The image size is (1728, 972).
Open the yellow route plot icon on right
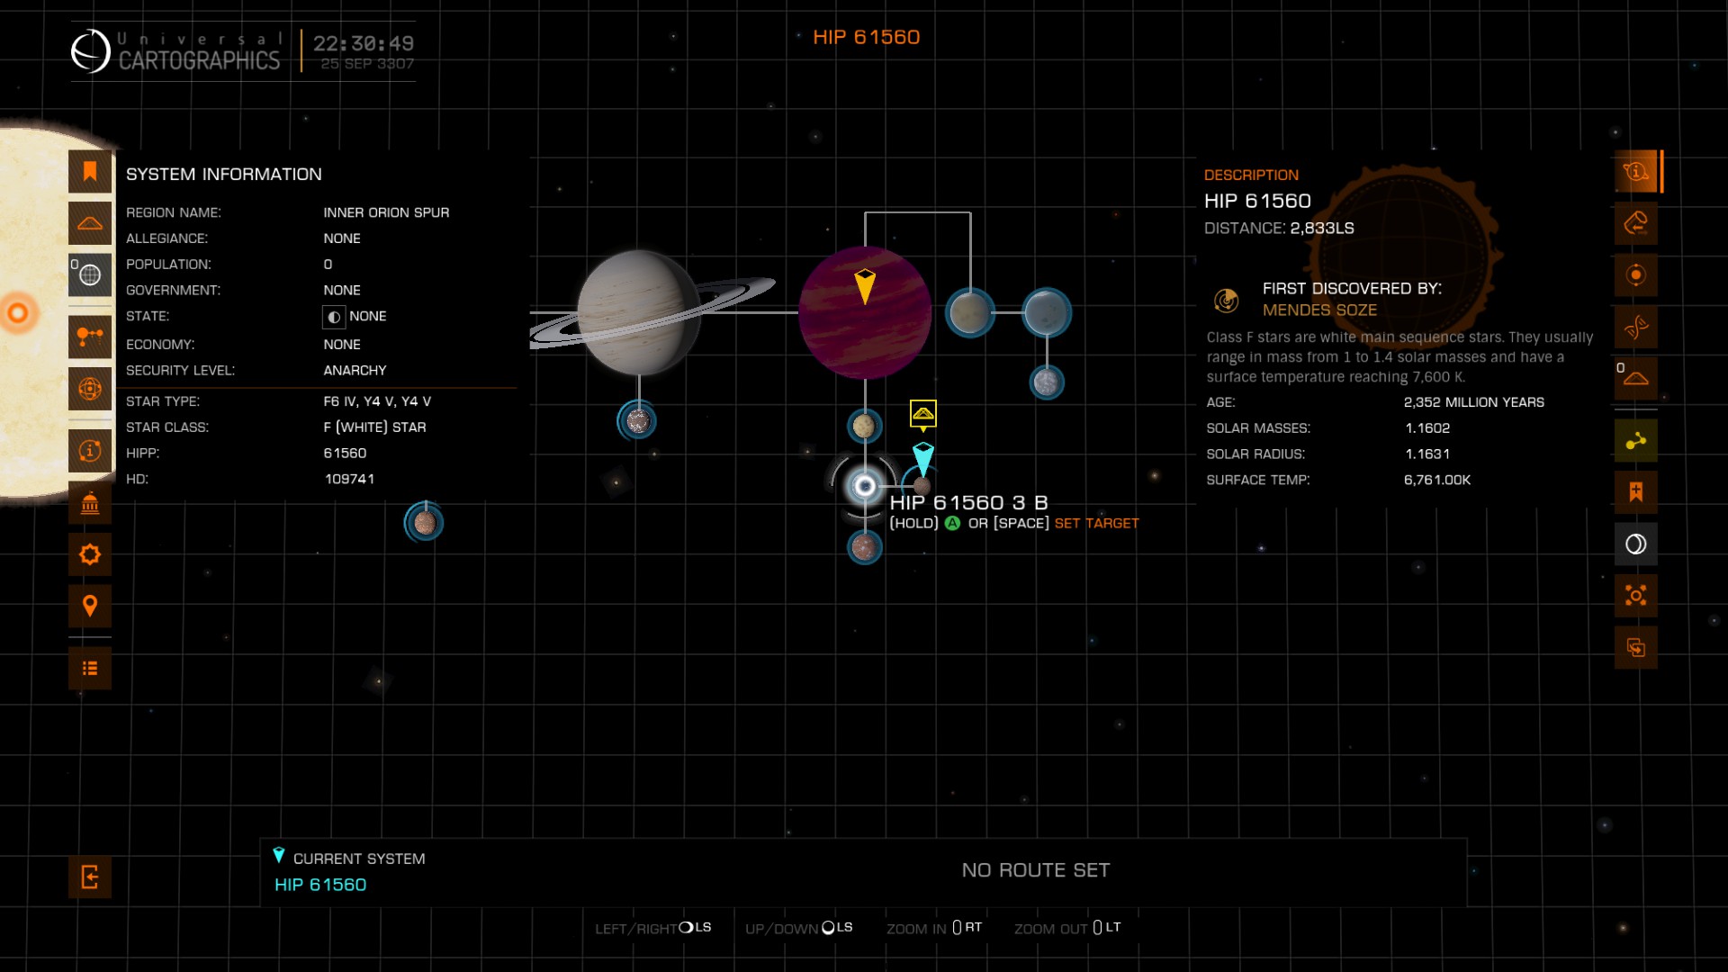coord(1636,441)
